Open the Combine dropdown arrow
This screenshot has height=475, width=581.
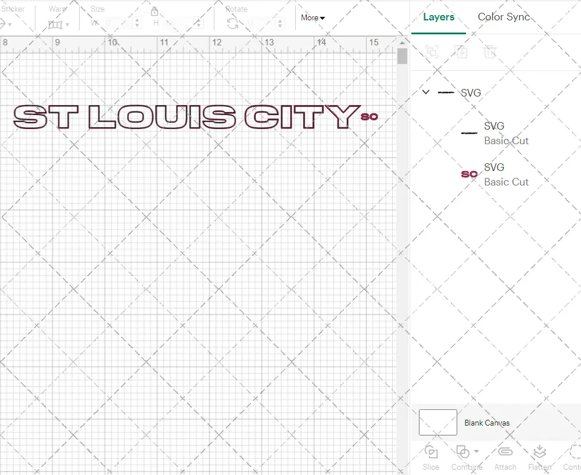point(476,451)
